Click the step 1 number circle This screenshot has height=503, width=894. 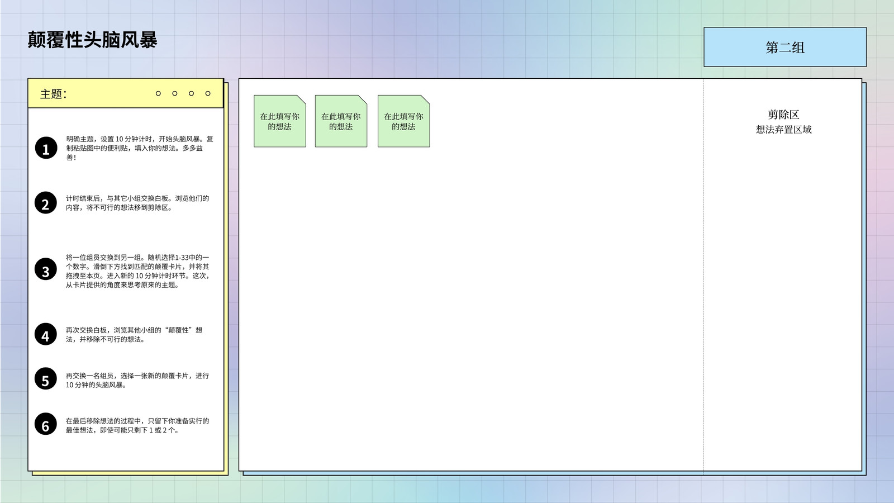tap(46, 148)
